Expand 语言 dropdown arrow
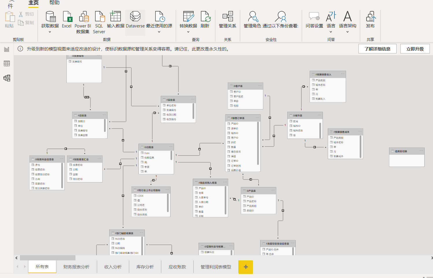Image resolution: width=433 pixels, height=278 pixels. (331, 32)
